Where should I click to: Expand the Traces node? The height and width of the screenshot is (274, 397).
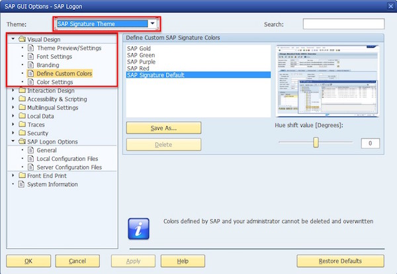(x=13, y=124)
